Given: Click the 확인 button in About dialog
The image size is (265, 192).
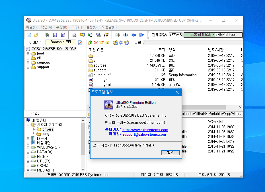Looking at the screenshot, I should click(x=170, y=152).
